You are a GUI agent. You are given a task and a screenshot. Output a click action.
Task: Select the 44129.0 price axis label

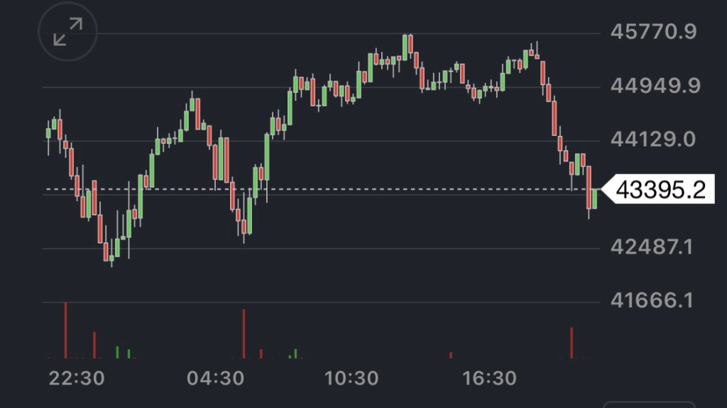tap(653, 140)
